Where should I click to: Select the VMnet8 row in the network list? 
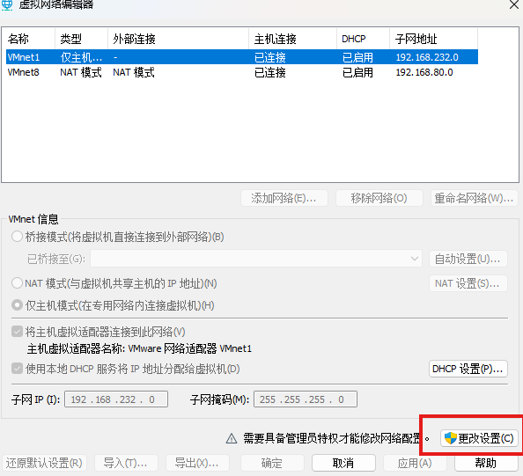(242, 72)
